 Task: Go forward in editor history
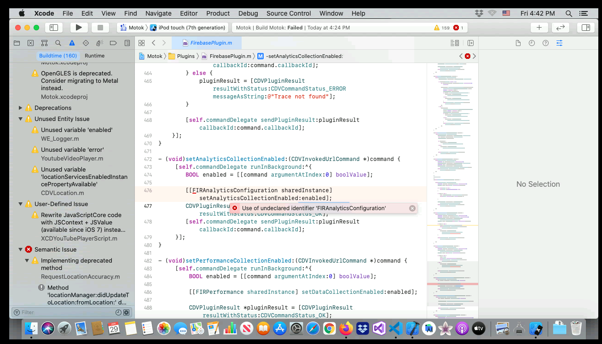point(164,43)
